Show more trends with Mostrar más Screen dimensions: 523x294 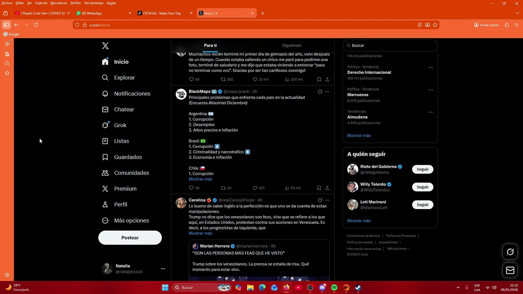pos(359,136)
